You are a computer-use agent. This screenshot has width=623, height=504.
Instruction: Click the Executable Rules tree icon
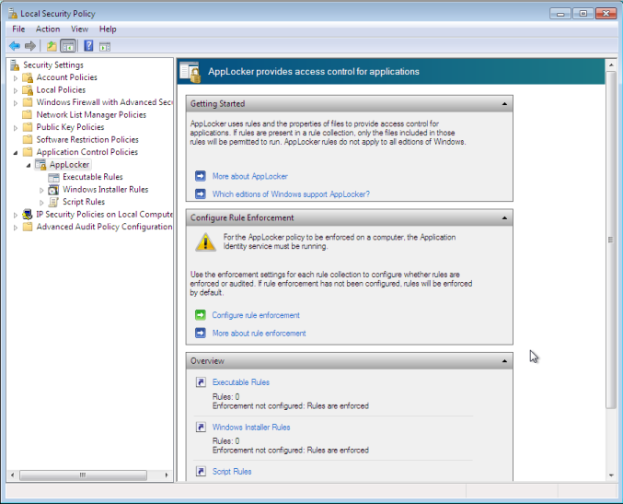tap(53, 177)
